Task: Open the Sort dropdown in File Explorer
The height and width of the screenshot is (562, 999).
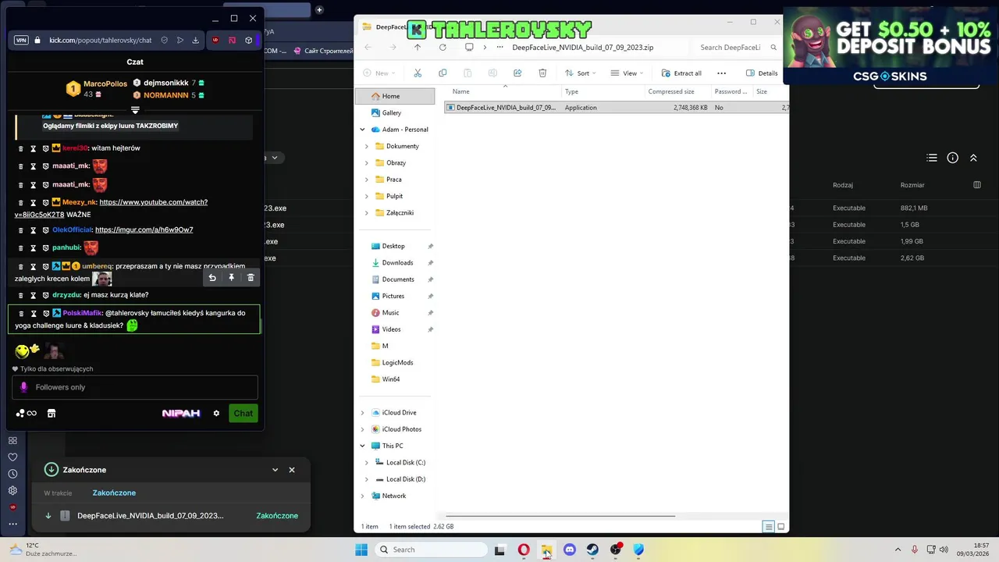Action: click(580, 73)
